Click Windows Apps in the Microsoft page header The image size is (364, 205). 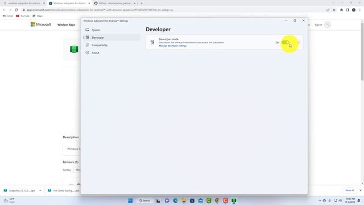[x=66, y=24]
